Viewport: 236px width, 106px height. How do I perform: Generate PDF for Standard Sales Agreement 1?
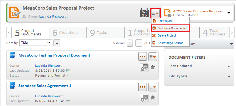point(144,98)
